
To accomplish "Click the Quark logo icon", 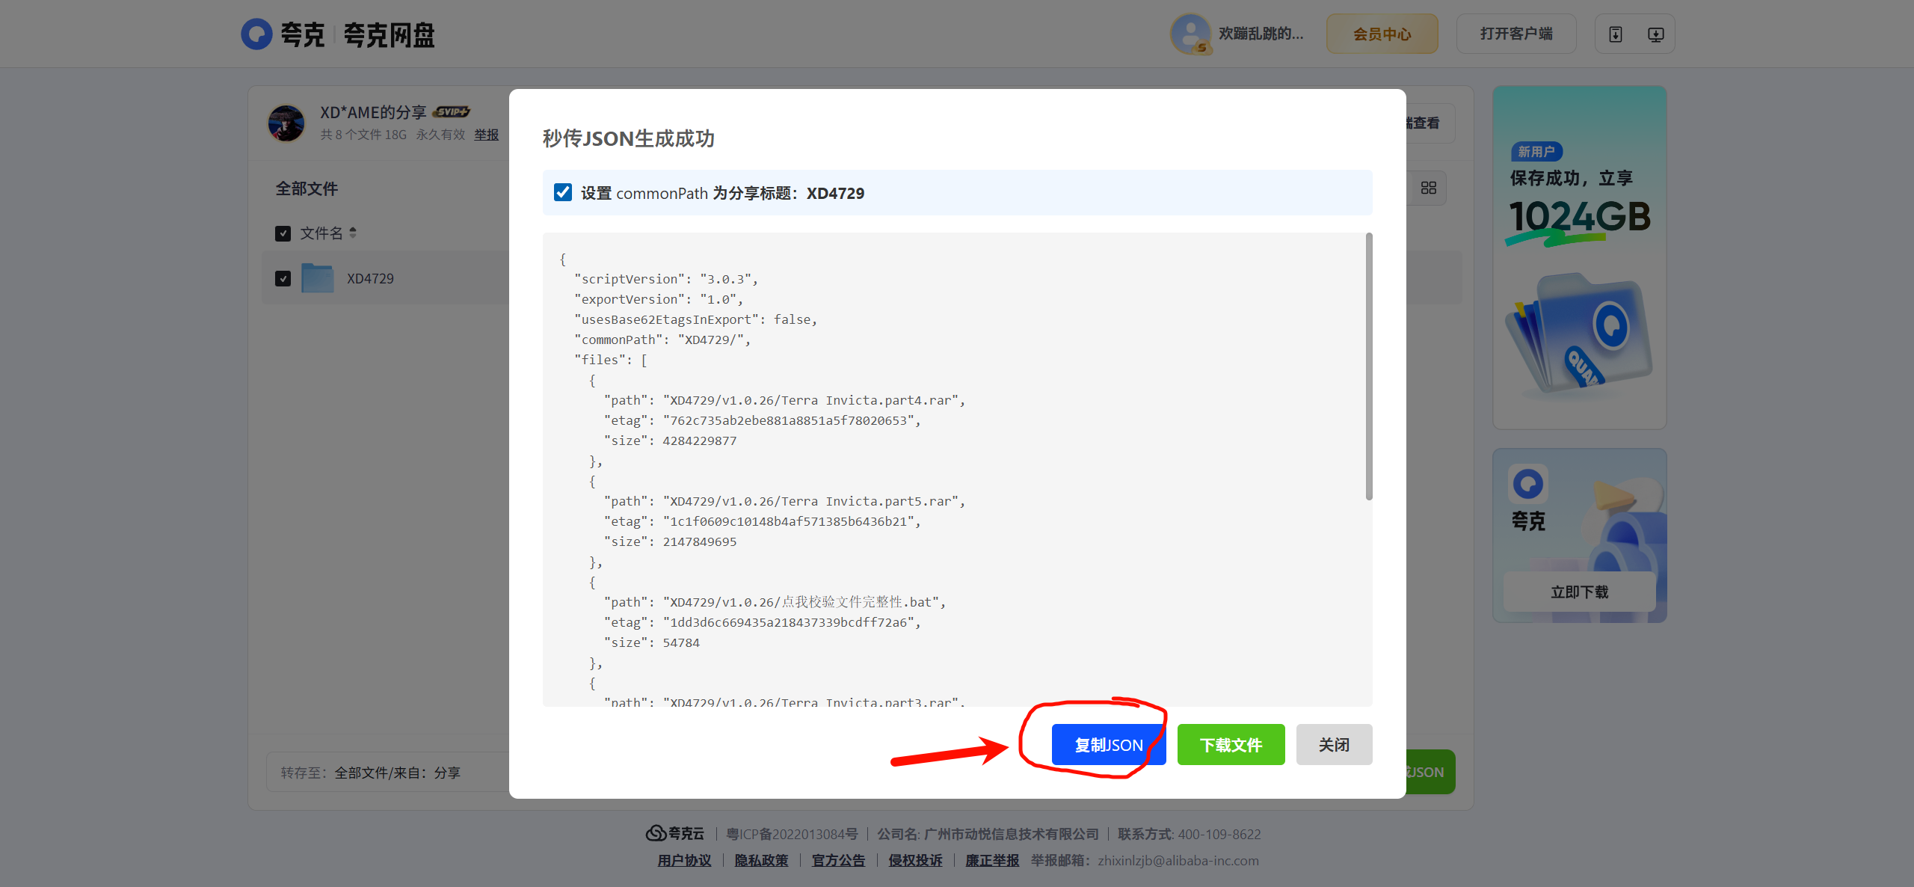I will pyautogui.click(x=256, y=34).
